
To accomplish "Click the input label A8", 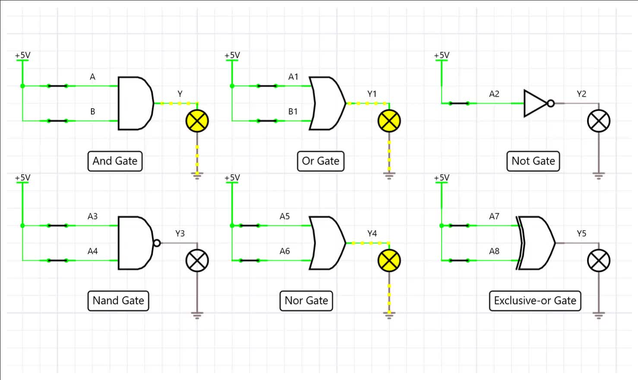I will (x=494, y=251).
